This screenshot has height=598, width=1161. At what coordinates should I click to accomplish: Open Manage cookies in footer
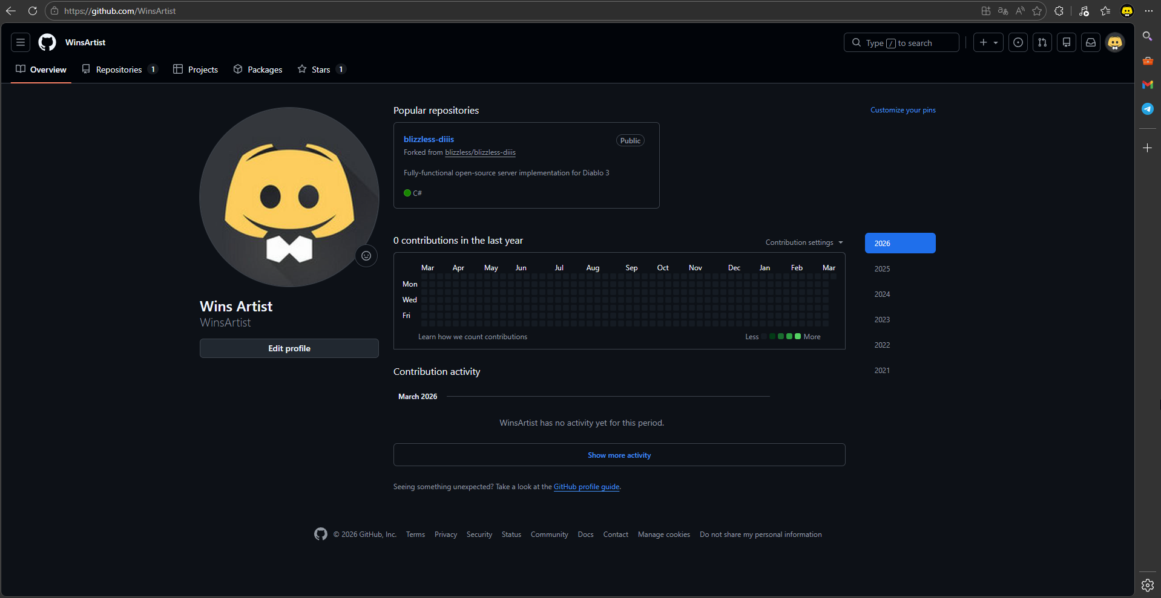[x=664, y=535]
